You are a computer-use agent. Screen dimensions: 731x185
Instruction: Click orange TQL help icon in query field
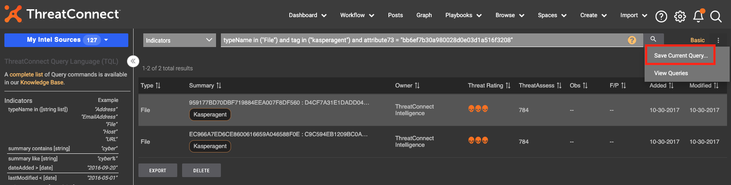pos(632,40)
